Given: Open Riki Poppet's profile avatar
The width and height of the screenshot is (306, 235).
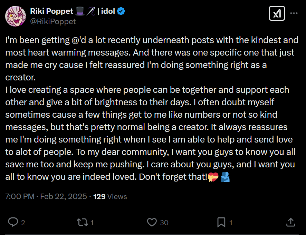Looking at the screenshot, I should click(x=15, y=16).
